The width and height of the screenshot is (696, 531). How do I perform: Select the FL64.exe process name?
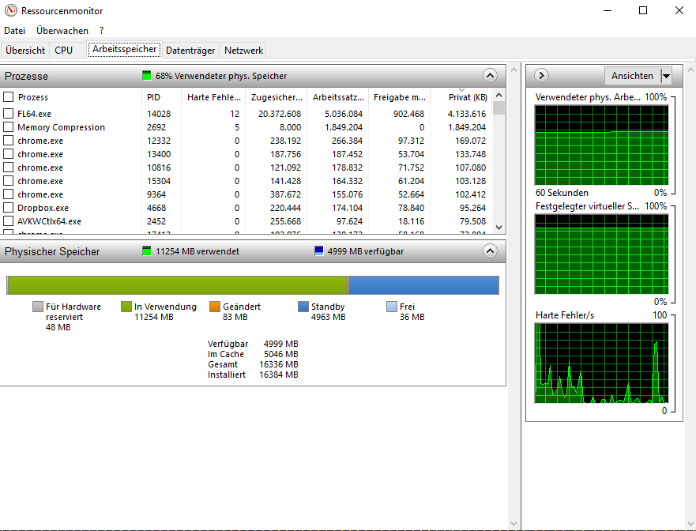pos(34,114)
